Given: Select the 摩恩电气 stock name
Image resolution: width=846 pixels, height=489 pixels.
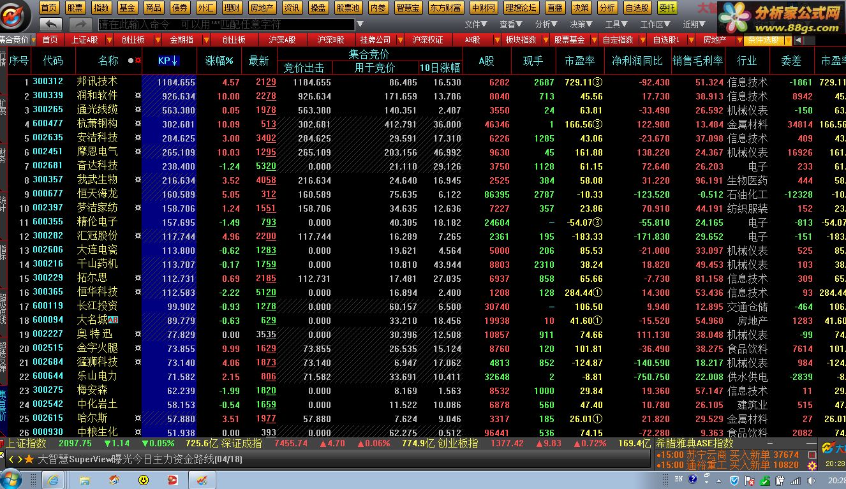Looking at the screenshot, I should [97, 152].
